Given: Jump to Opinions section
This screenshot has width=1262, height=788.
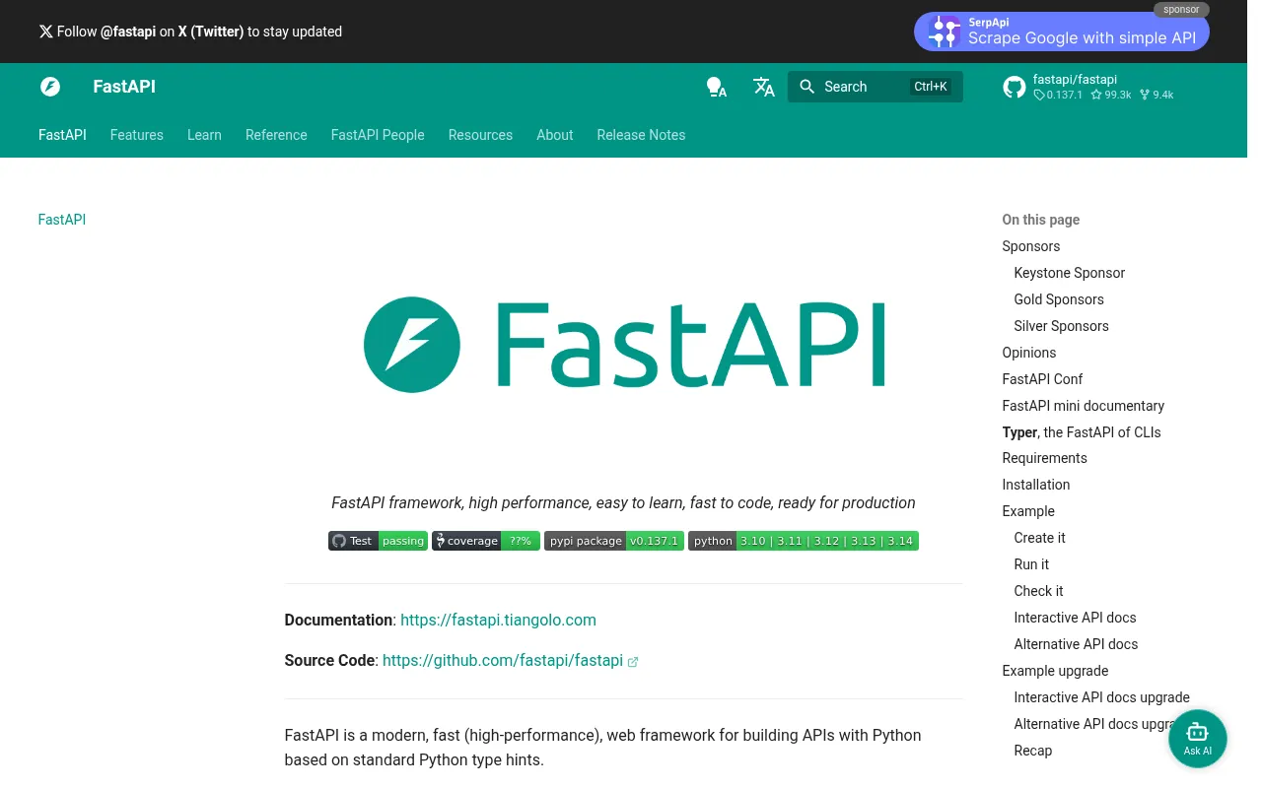Looking at the screenshot, I should point(1029,353).
